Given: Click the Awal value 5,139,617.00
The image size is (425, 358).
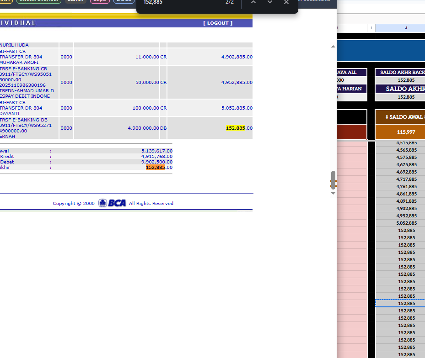Looking at the screenshot, I should pos(156,151).
